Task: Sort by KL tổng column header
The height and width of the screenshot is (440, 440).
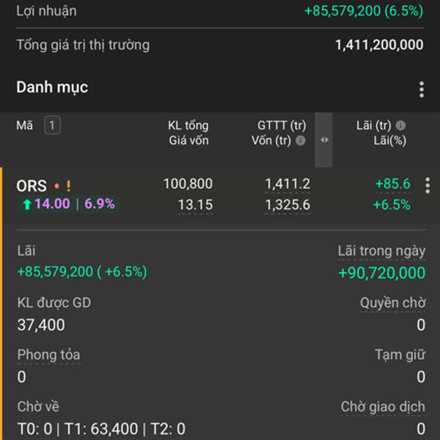Action: (x=188, y=125)
